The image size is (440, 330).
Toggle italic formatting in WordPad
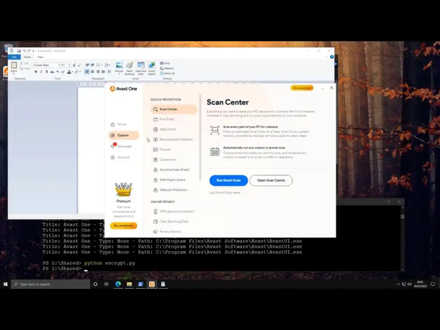41,72
